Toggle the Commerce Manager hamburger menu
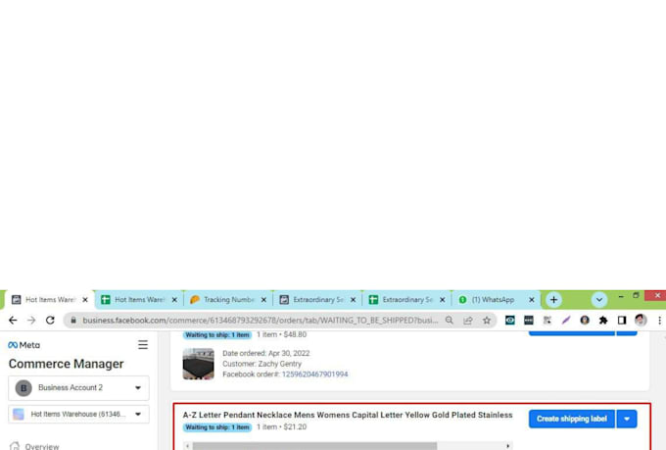 pos(143,344)
